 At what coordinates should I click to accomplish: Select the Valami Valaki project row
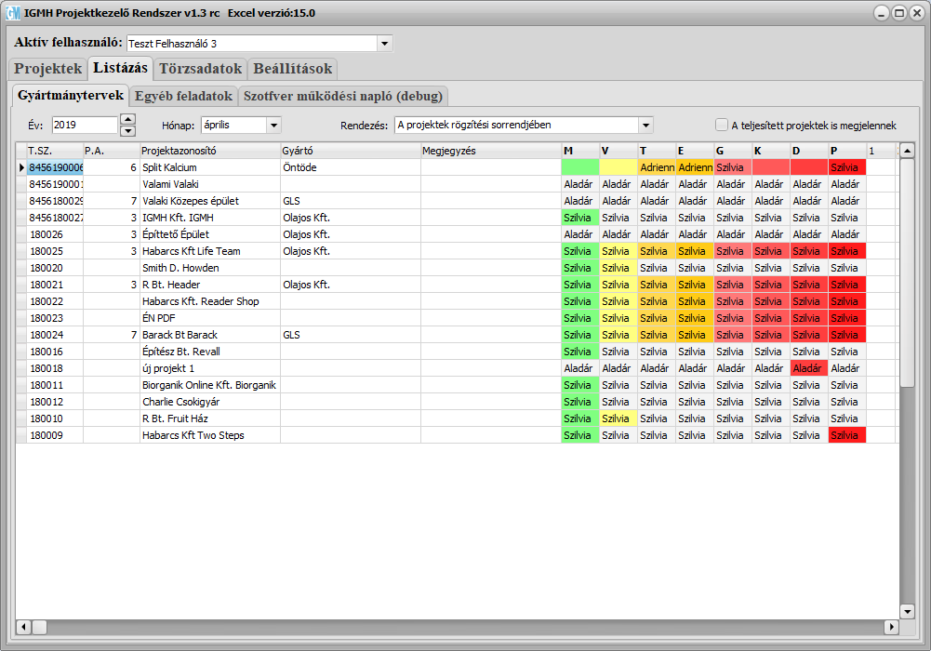[x=210, y=184]
